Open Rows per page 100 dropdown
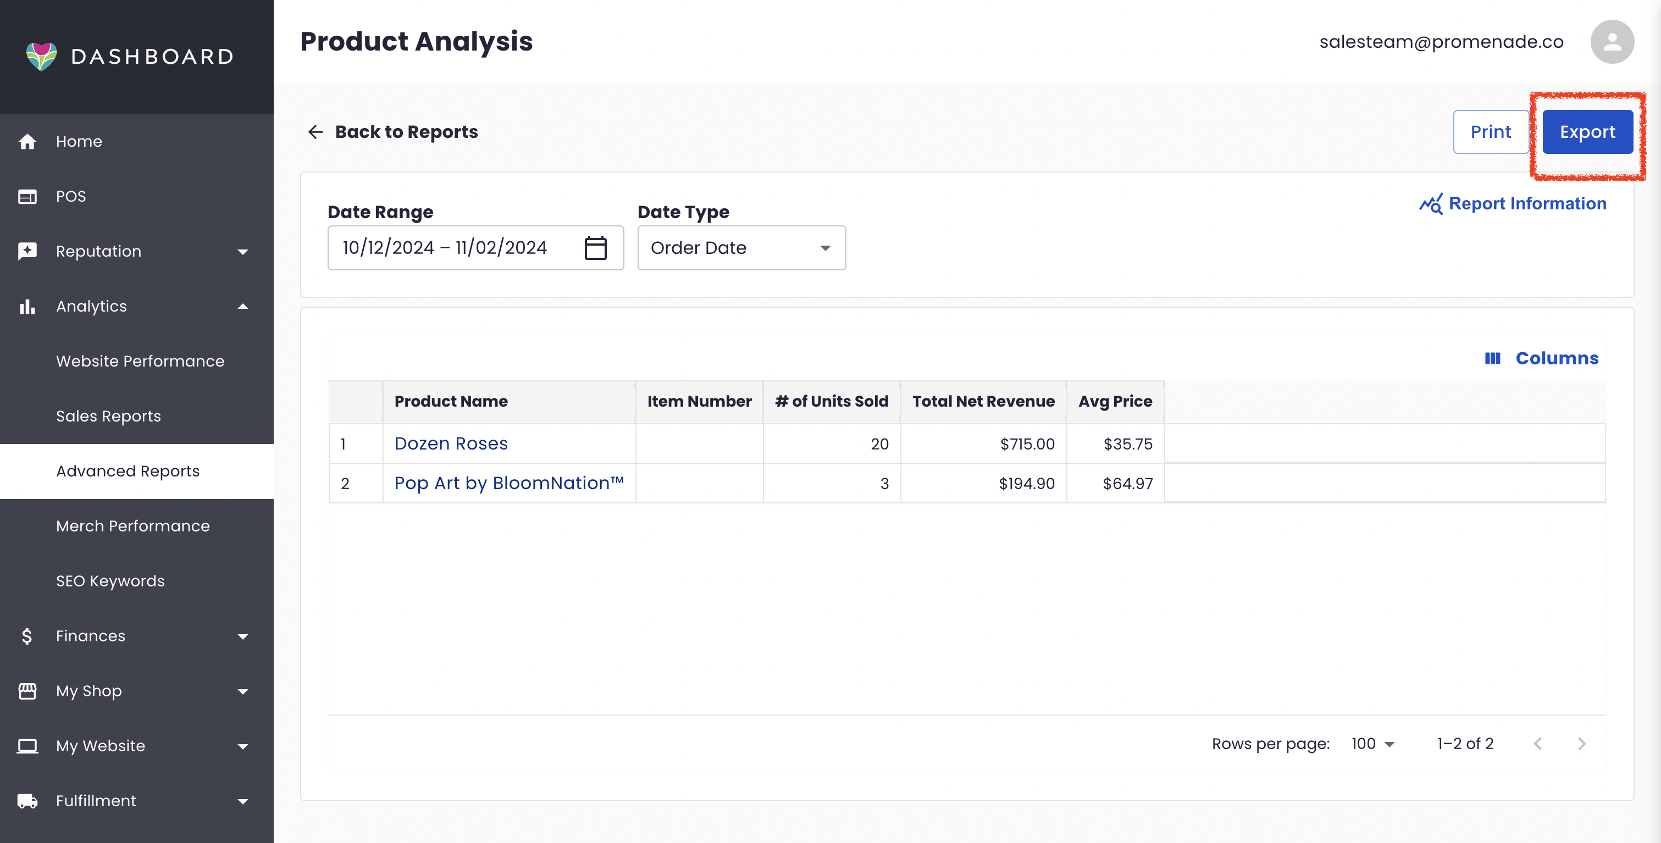Image resolution: width=1661 pixels, height=843 pixels. pos(1373,744)
